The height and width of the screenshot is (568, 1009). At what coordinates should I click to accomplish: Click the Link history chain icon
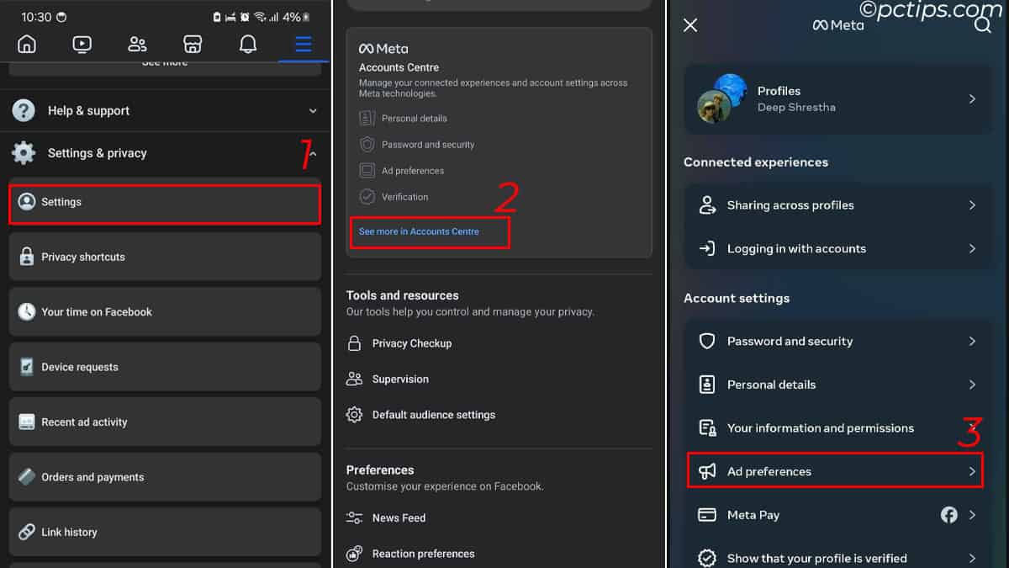point(27,532)
